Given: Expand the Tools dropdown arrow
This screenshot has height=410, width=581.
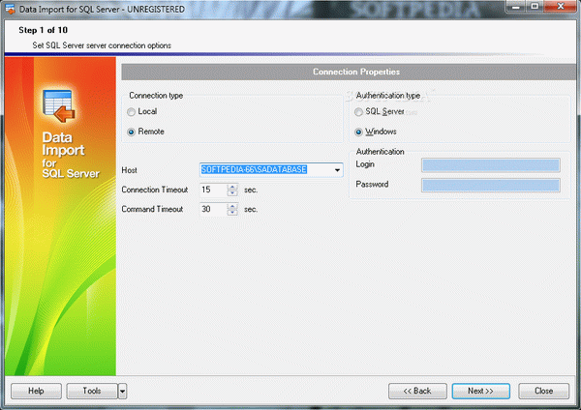Looking at the screenshot, I should click(123, 391).
